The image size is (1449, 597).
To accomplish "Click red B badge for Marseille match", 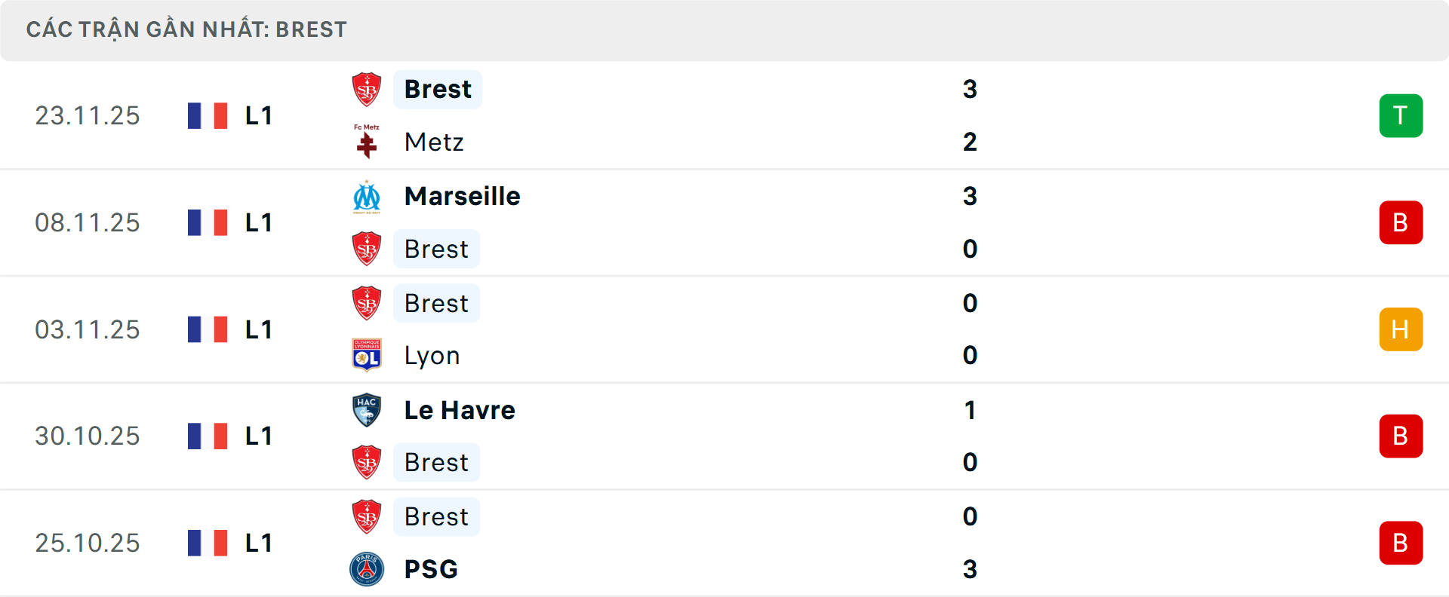I will coord(1401,223).
